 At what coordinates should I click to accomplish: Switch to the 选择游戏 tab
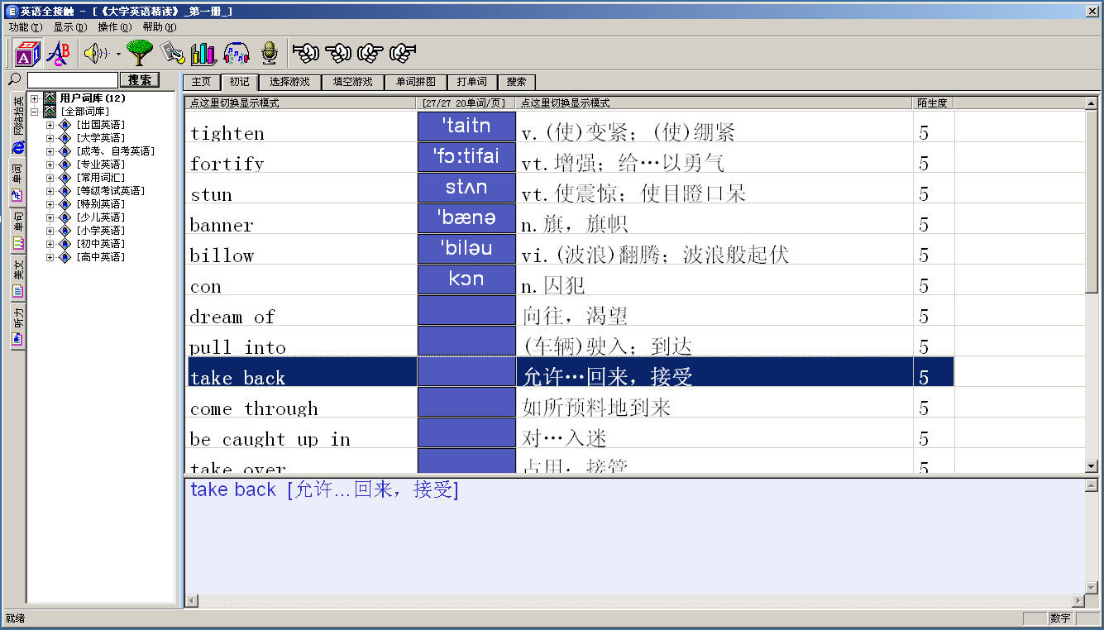point(289,82)
